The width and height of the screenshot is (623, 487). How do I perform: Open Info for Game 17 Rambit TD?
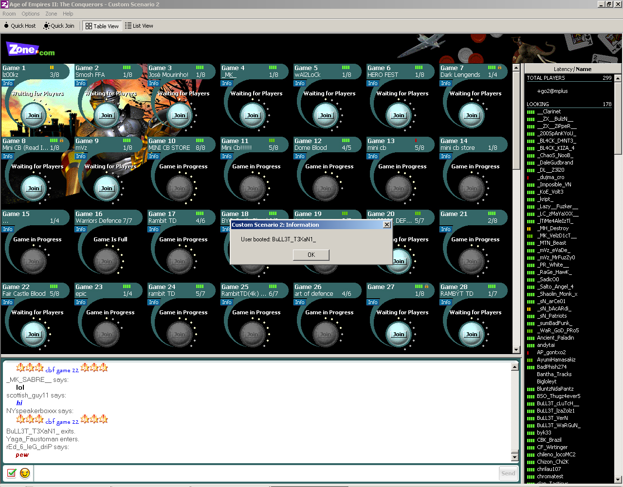pyautogui.click(x=154, y=229)
